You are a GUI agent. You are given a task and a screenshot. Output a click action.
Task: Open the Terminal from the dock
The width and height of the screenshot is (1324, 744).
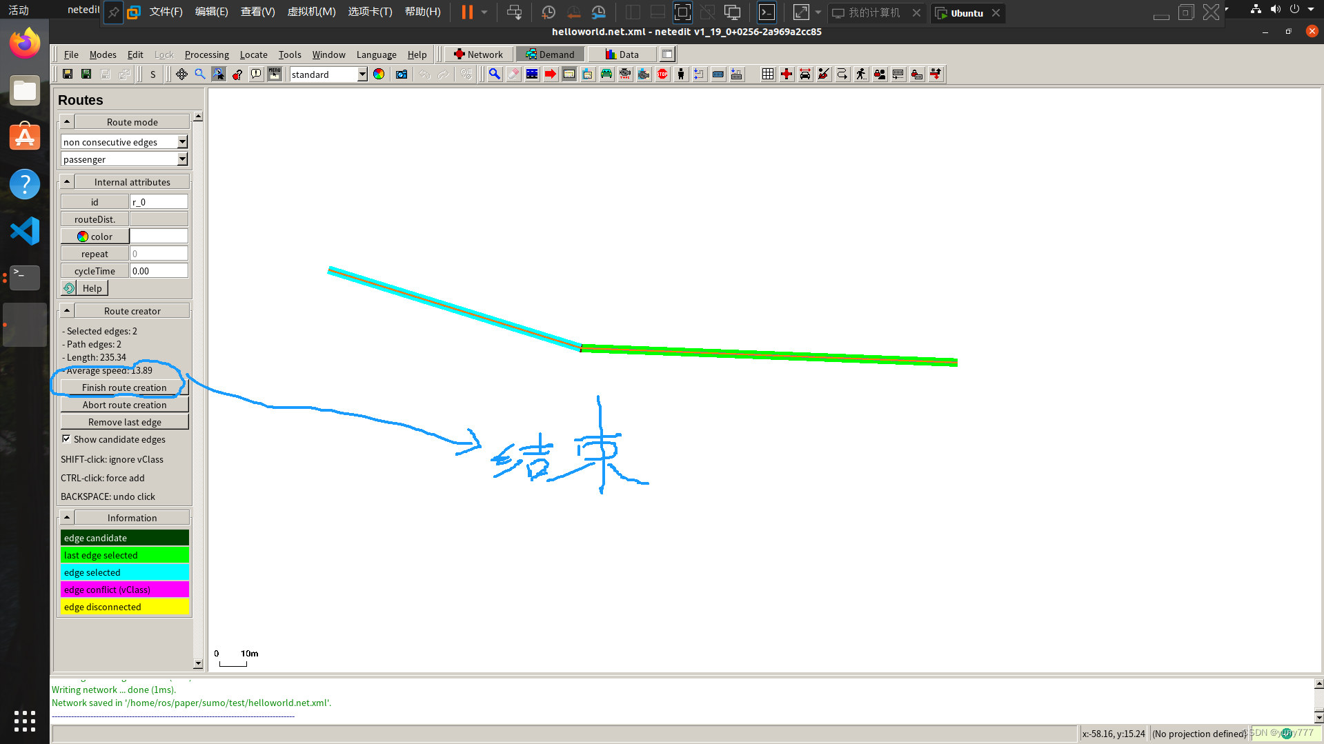[25, 277]
